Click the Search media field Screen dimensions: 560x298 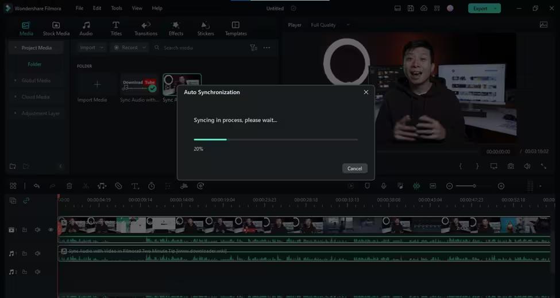click(x=200, y=48)
